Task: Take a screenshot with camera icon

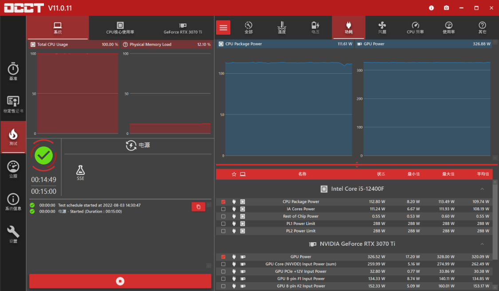Action: (447, 8)
